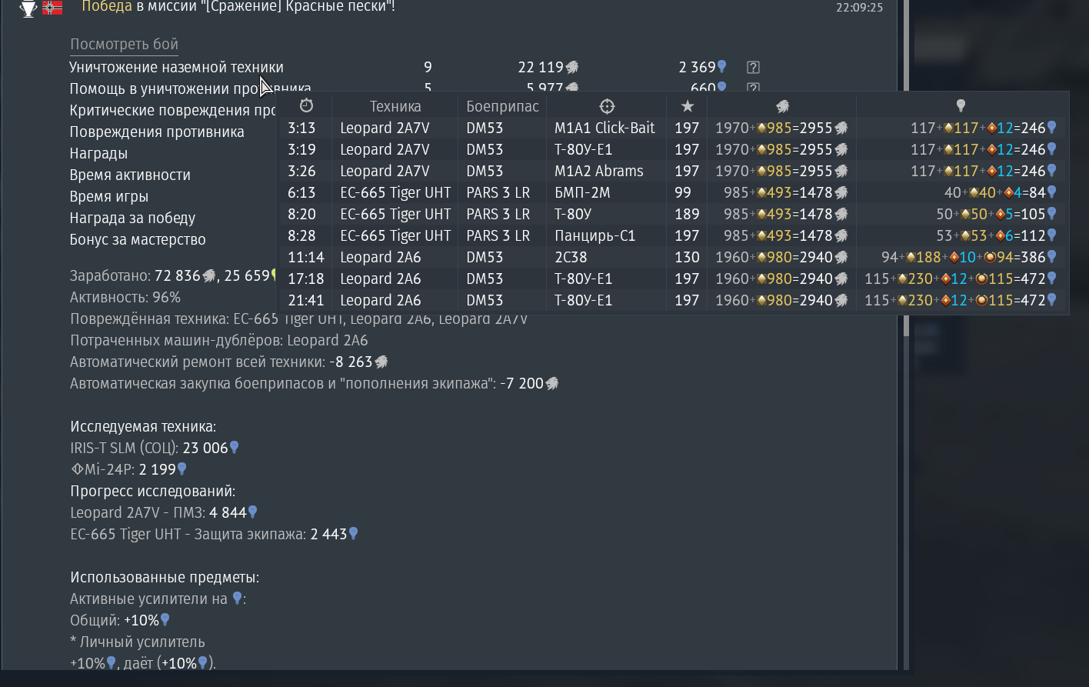The height and width of the screenshot is (687, 1089).
Task: Click the Silver Lions icon after -8 263
Action: pyautogui.click(x=381, y=362)
